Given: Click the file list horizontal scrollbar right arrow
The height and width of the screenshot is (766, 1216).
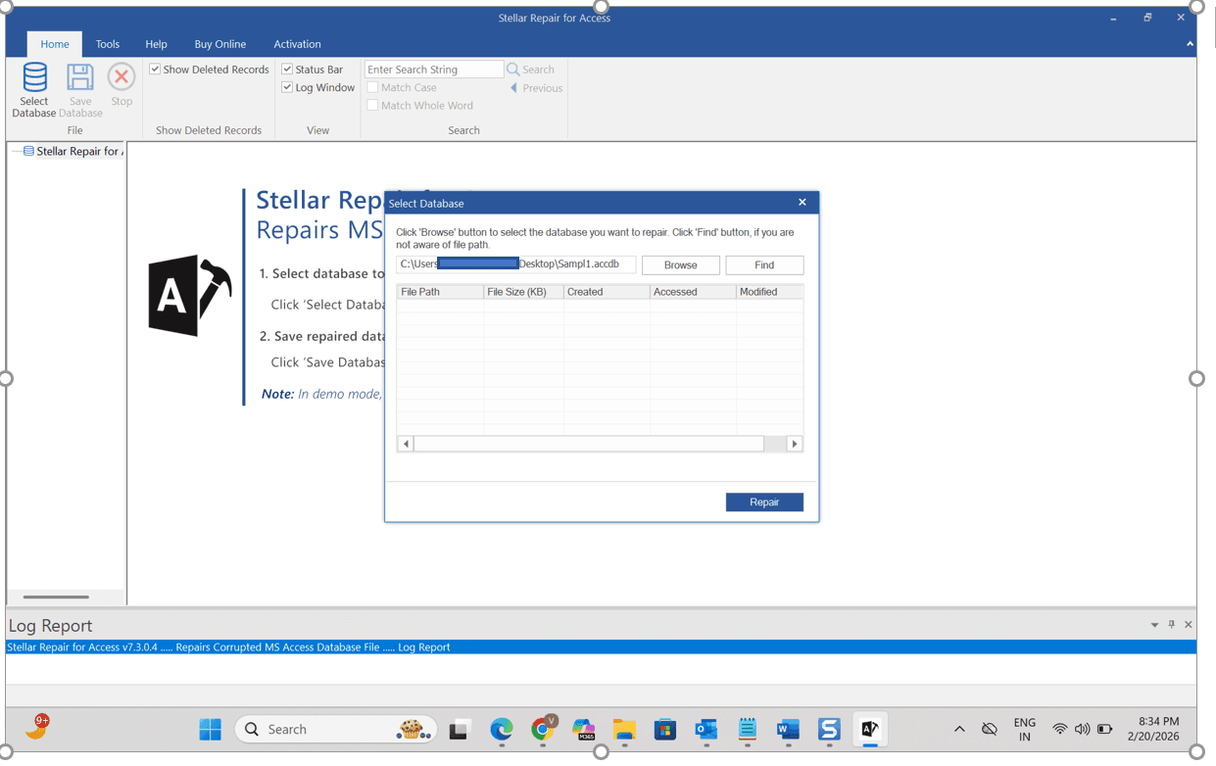Looking at the screenshot, I should [x=795, y=445].
